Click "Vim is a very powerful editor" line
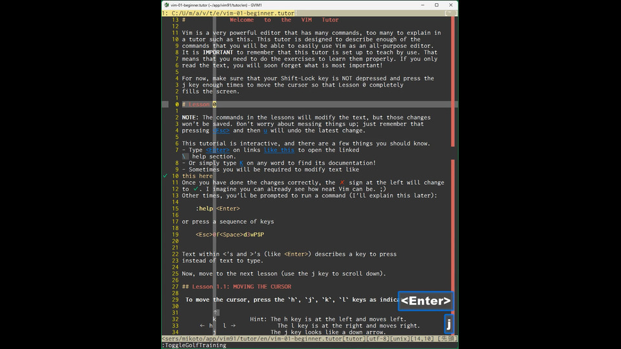This screenshot has height=349, width=621. tap(311, 33)
